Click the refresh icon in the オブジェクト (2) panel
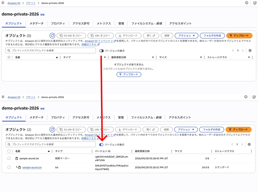 click(x=52, y=130)
